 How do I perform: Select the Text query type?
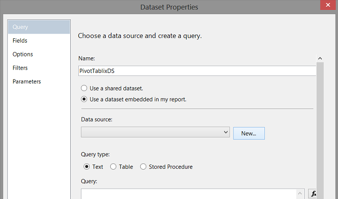coord(86,167)
